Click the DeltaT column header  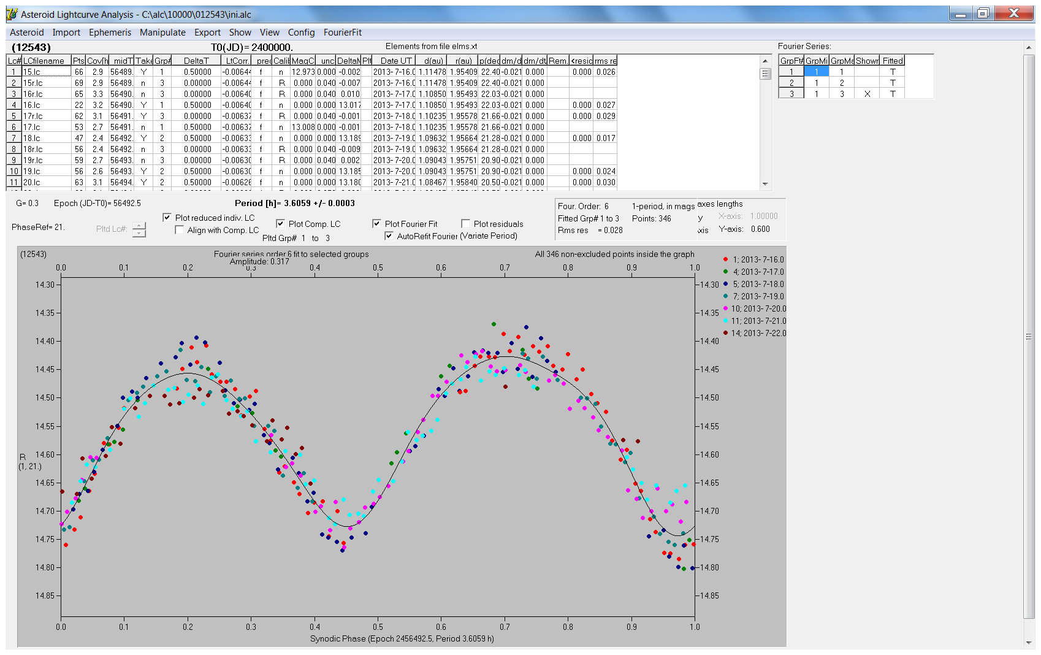point(196,61)
